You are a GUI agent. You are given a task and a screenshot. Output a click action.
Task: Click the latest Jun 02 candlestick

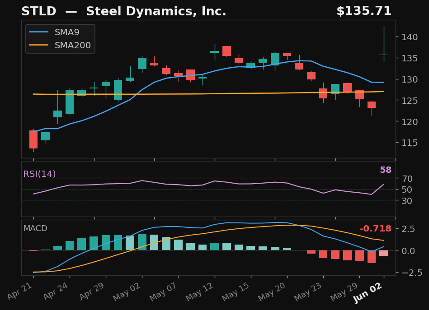point(384,44)
